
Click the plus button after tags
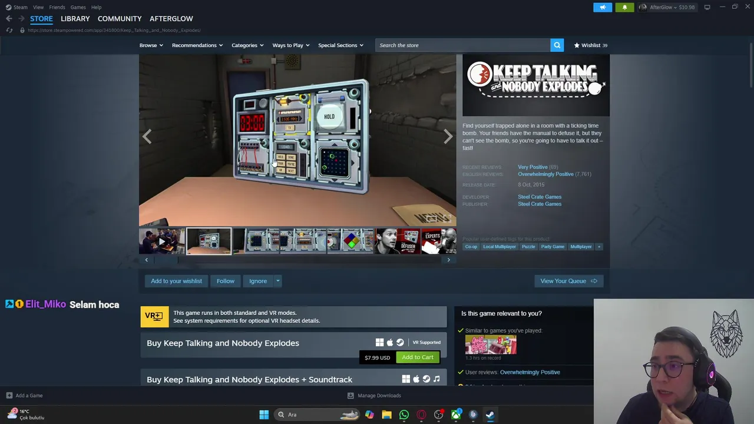pos(599,247)
